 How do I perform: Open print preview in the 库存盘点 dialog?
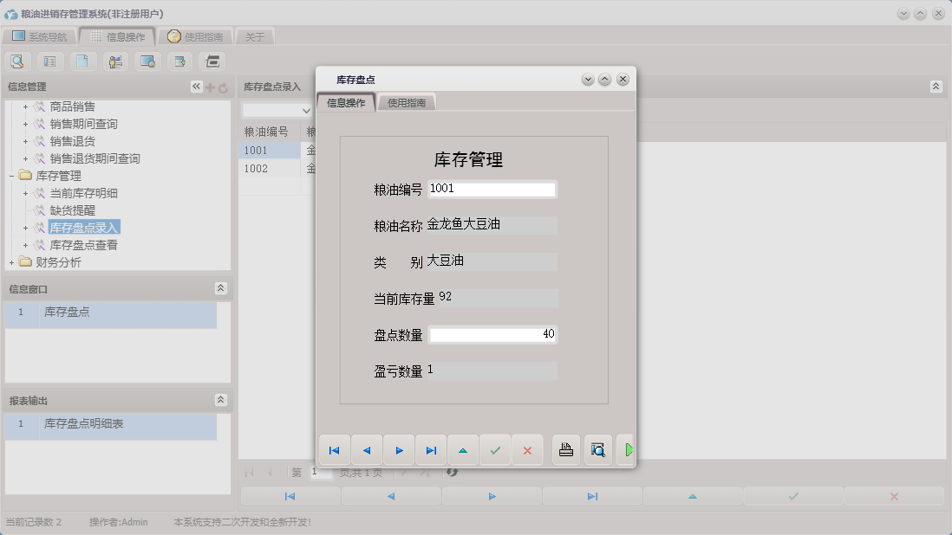(598, 449)
